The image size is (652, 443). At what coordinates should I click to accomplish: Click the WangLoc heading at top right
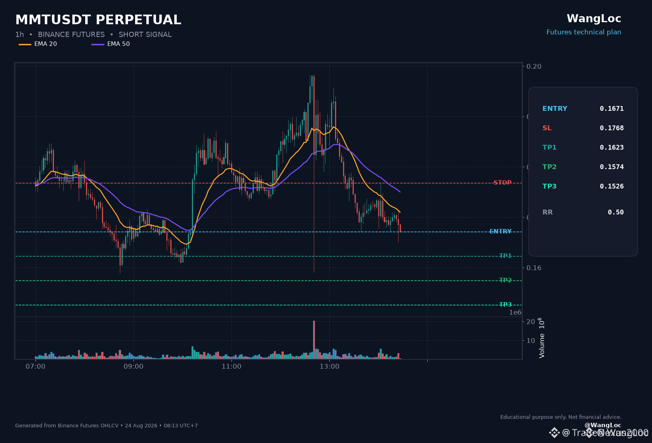coord(594,19)
